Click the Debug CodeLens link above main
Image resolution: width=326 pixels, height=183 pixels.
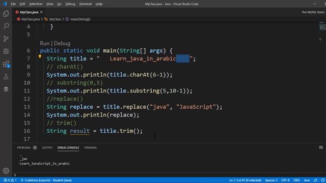click(x=62, y=43)
